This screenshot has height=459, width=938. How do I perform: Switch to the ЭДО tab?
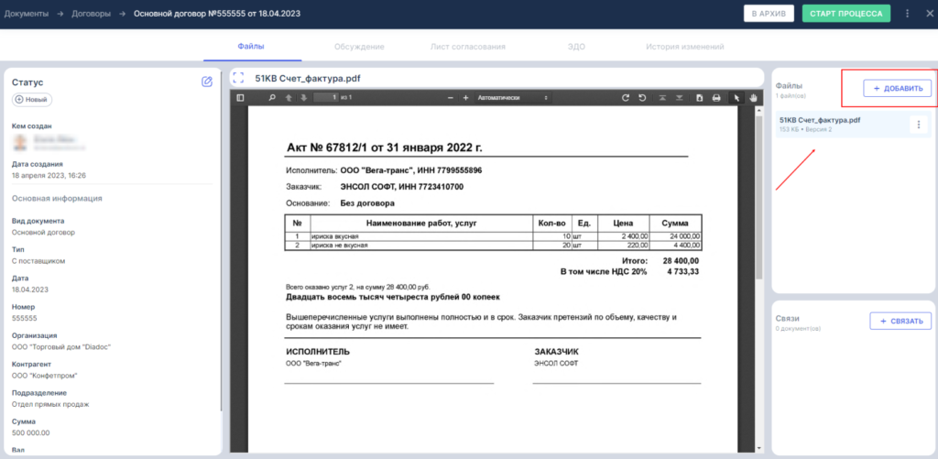coord(577,47)
